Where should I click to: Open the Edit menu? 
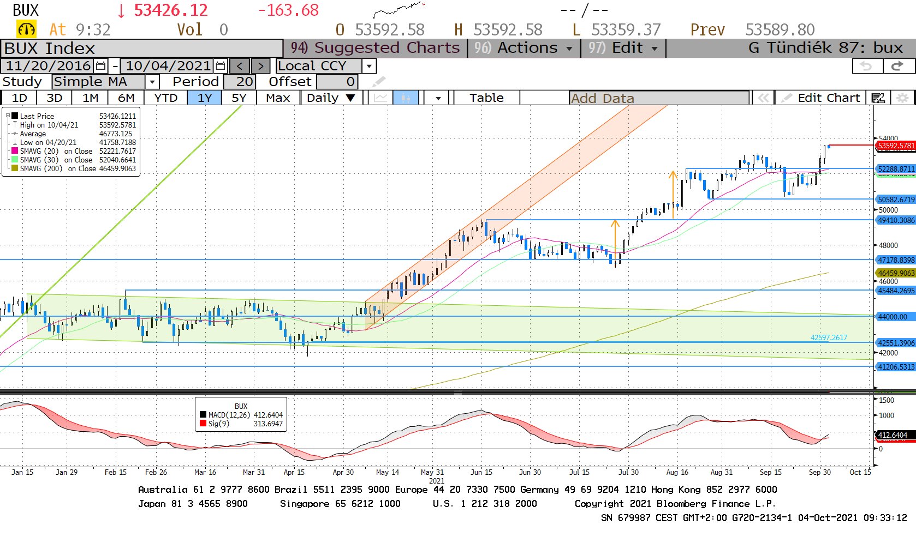(x=623, y=48)
